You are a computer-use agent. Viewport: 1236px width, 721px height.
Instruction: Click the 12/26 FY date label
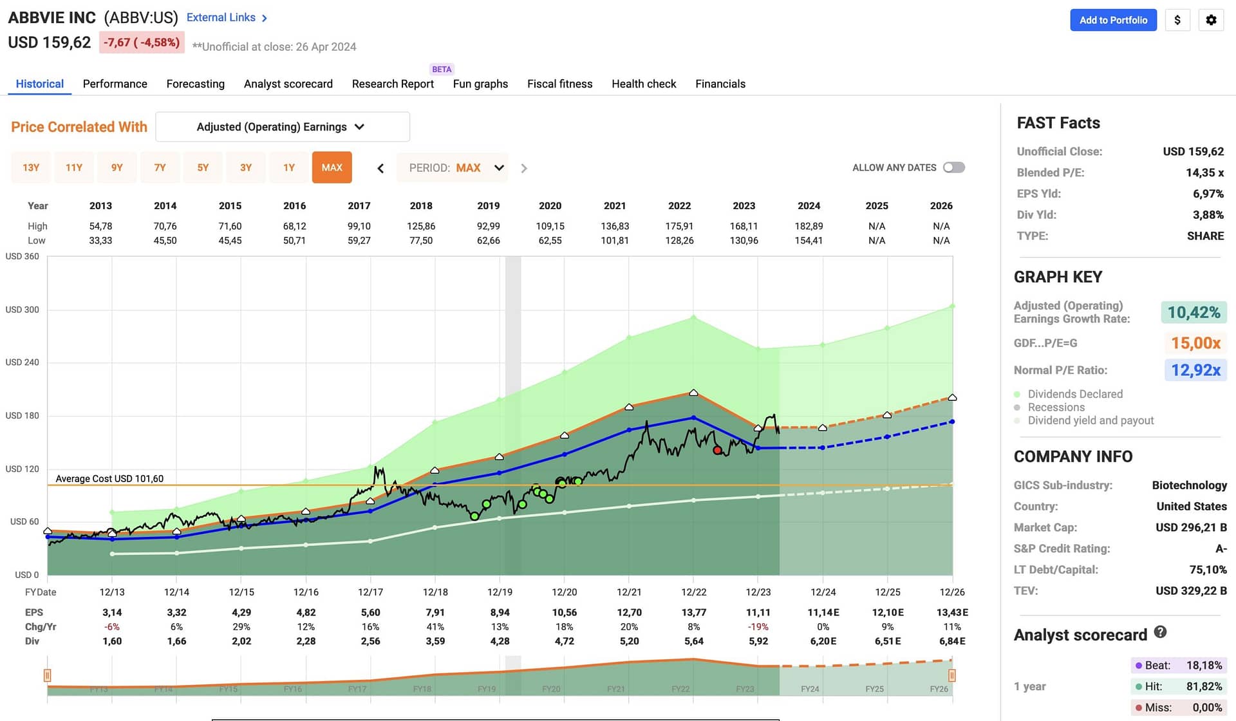pyautogui.click(x=952, y=592)
